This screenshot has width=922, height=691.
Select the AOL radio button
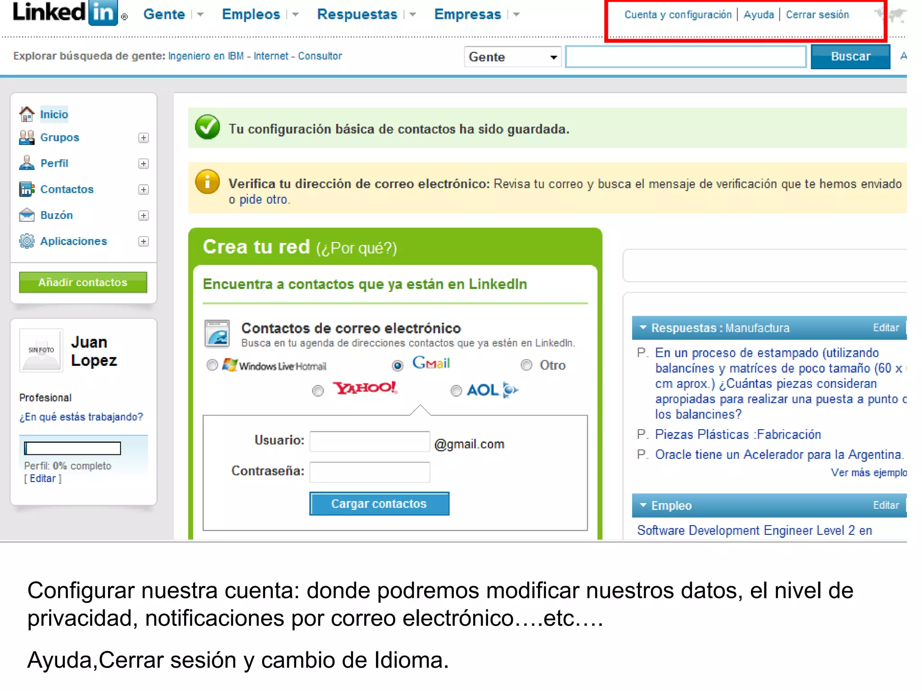pyautogui.click(x=456, y=391)
